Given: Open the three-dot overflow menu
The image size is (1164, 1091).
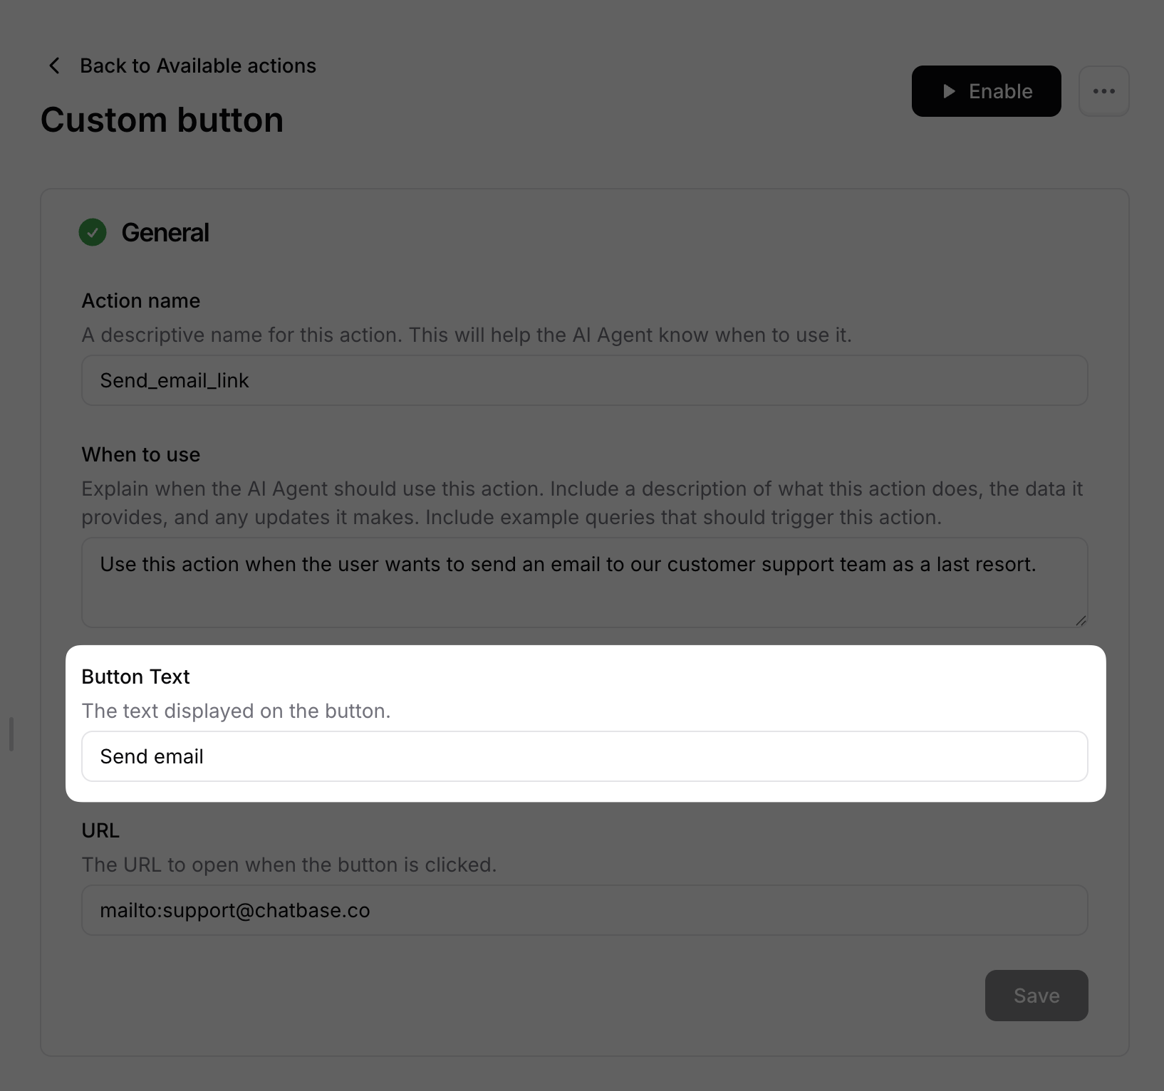Looking at the screenshot, I should (x=1104, y=91).
